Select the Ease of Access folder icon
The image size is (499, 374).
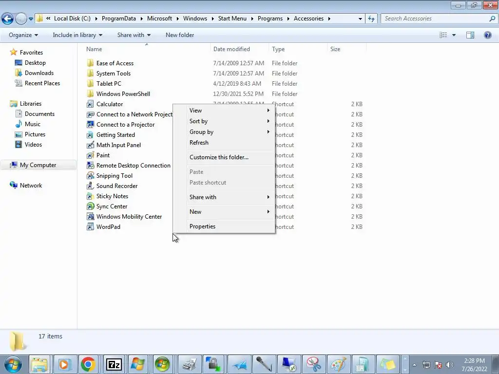pos(90,63)
